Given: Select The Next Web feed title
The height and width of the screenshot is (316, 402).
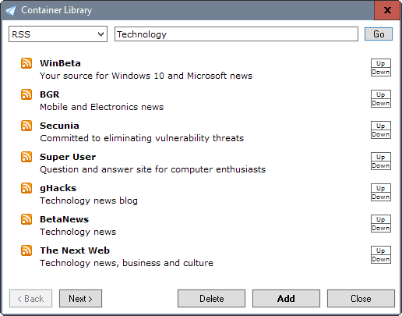Looking at the screenshot, I should (75, 250).
